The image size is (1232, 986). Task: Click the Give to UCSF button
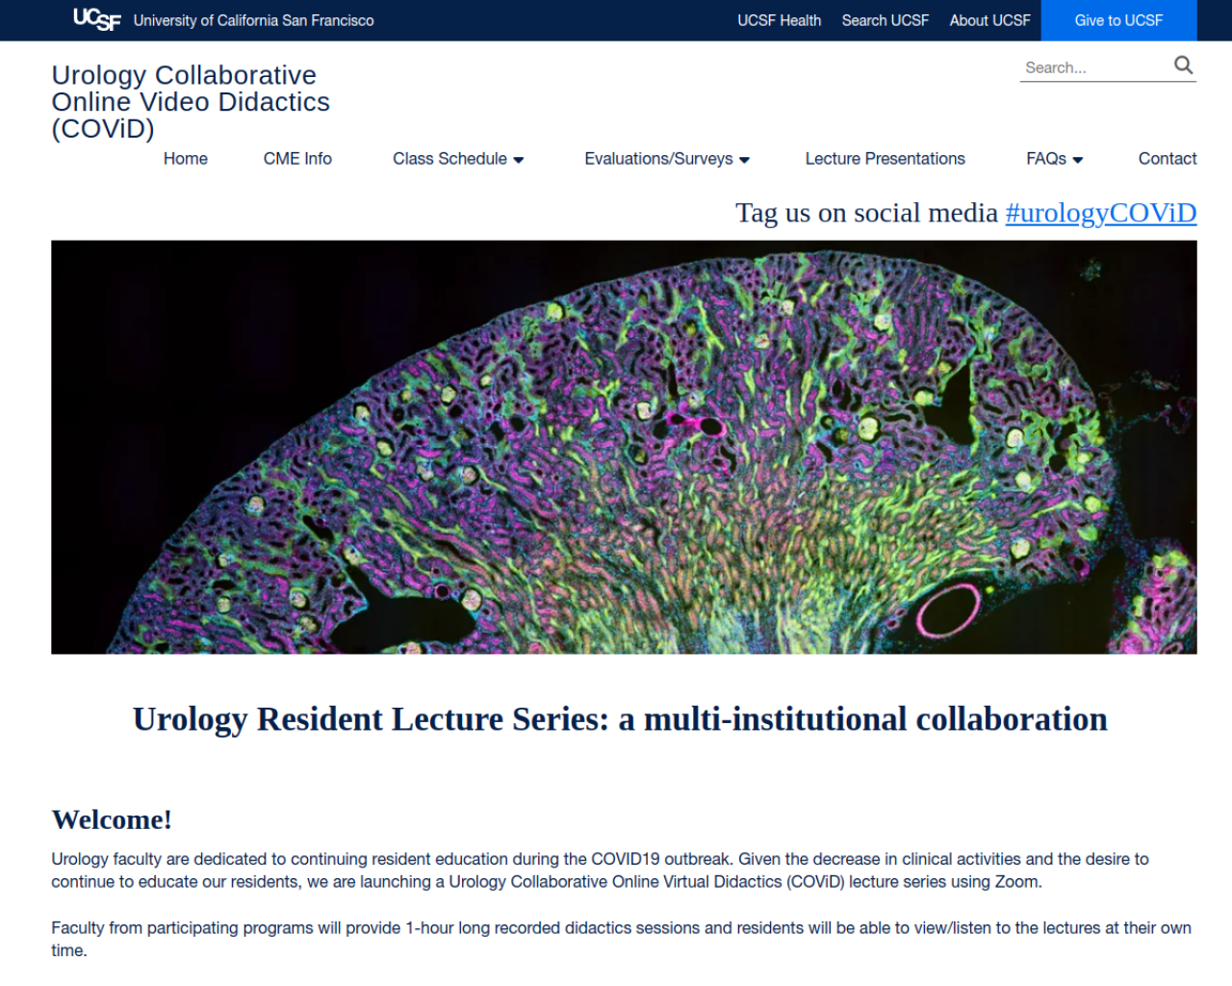[x=1118, y=20]
